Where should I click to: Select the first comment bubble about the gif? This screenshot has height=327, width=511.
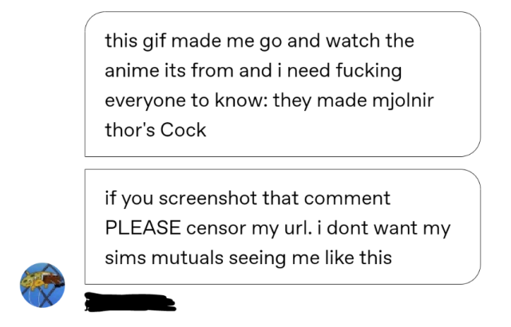[283, 84]
